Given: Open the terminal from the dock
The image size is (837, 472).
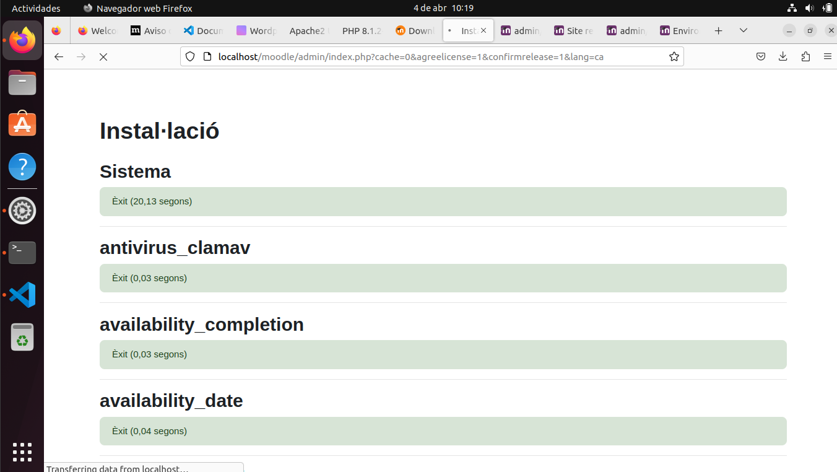Looking at the screenshot, I should tap(22, 252).
